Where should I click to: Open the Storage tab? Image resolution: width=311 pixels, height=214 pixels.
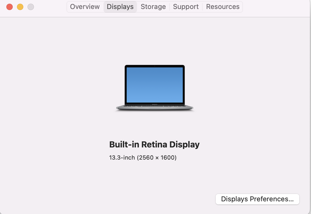pyautogui.click(x=153, y=7)
